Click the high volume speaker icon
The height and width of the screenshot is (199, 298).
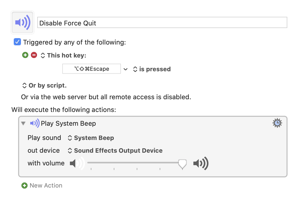click(x=201, y=163)
